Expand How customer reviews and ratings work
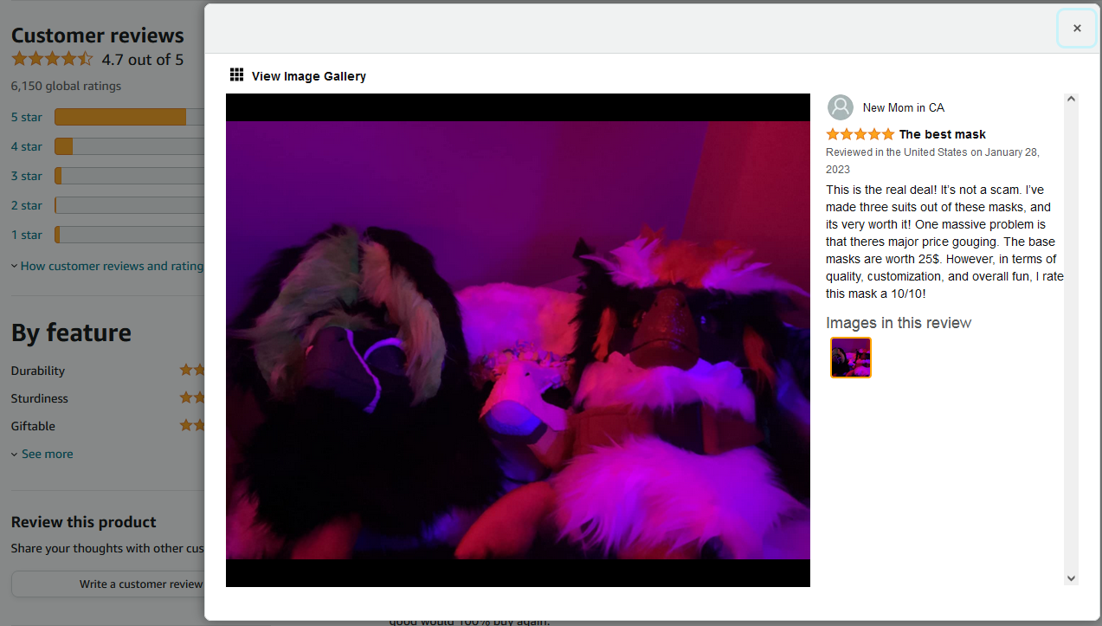Viewport: 1102px width, 626px height. coord(107,266)
